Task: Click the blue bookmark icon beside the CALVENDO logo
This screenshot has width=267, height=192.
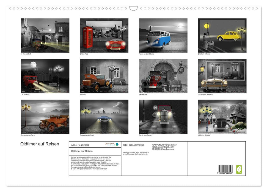Action: tap(117, 145)
